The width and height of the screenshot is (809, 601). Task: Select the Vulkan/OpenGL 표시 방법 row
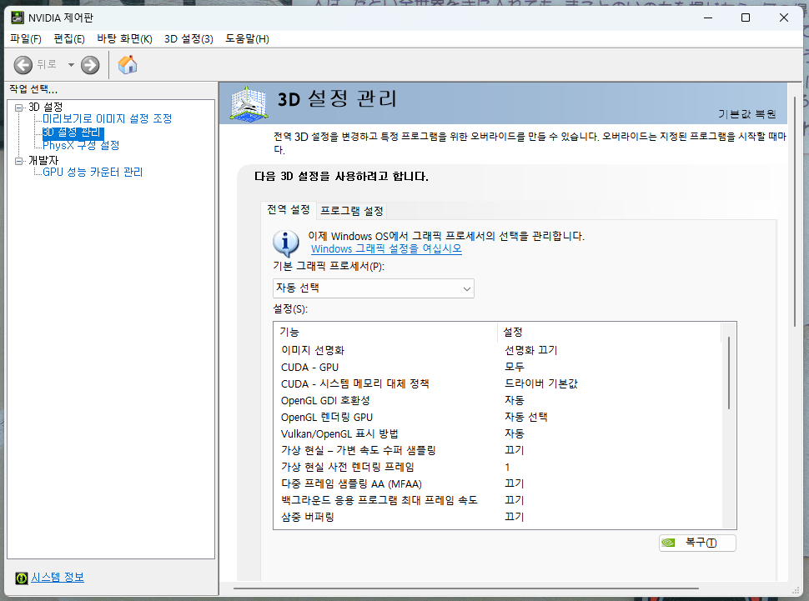(x=500, y=433)
